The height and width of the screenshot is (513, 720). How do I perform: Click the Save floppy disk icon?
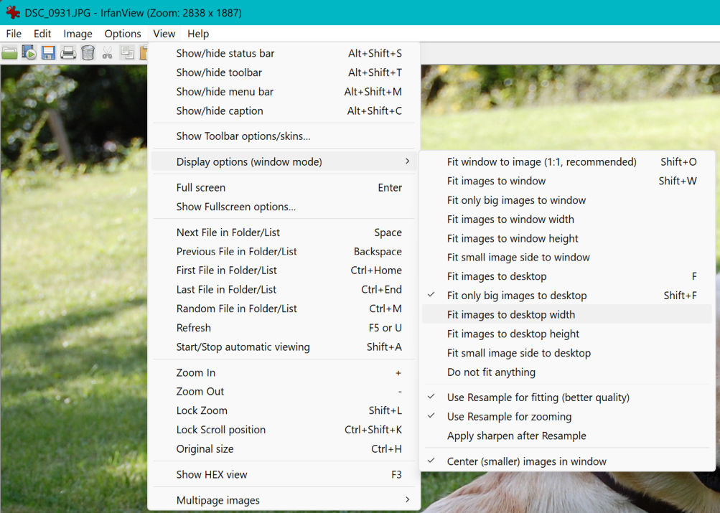tap(48, 52)
